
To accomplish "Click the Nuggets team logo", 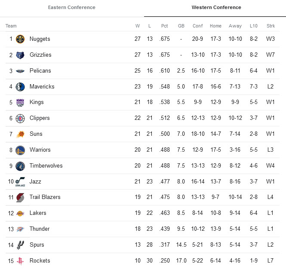I will (20, 39).
